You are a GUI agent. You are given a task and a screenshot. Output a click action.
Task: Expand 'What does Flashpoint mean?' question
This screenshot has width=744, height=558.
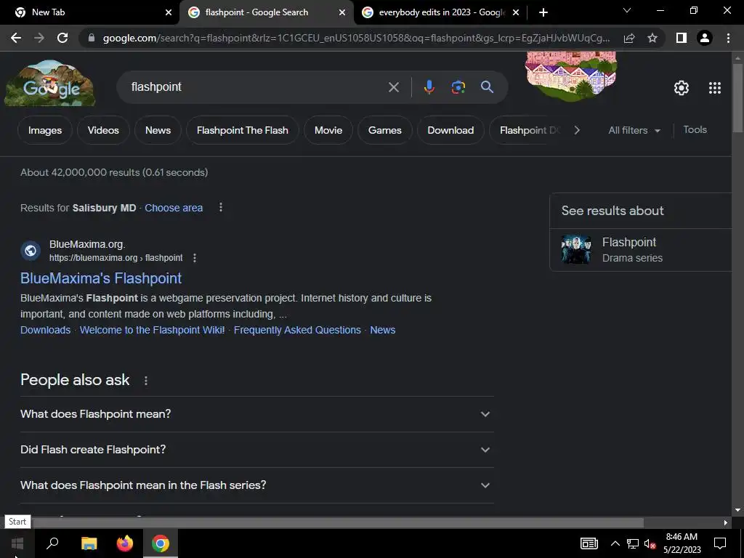(x=257, y=414)
